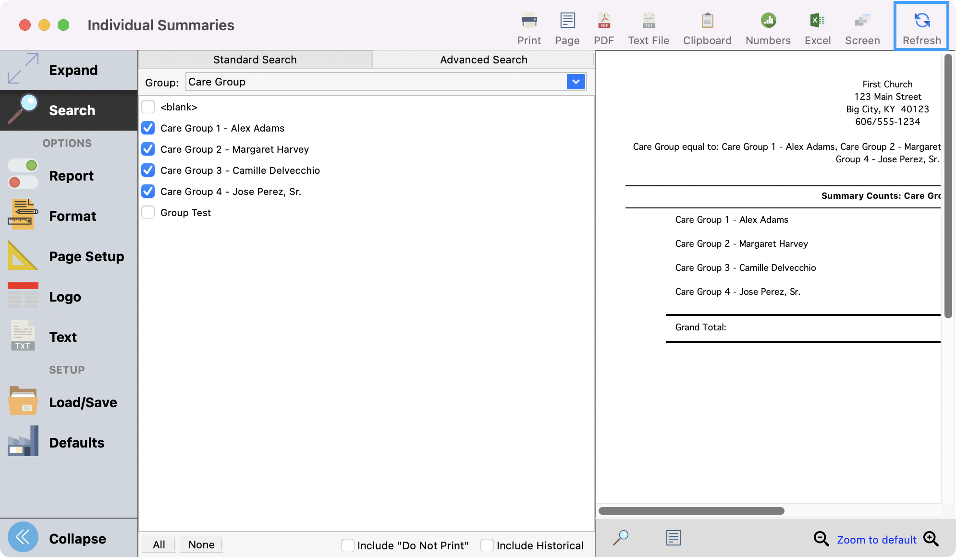Export the report as PDF
956x557 pixels.
[x=604, y=26]
